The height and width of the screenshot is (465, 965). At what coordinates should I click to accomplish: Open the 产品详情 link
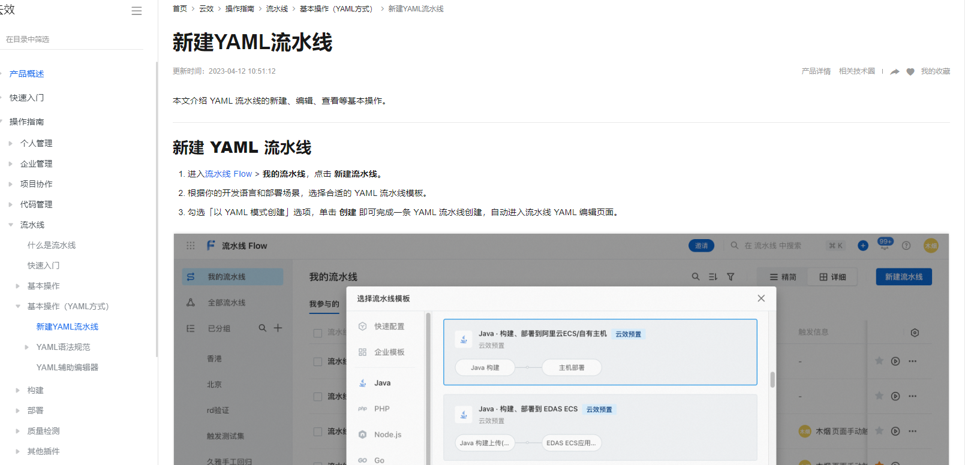tap(816, 71)
